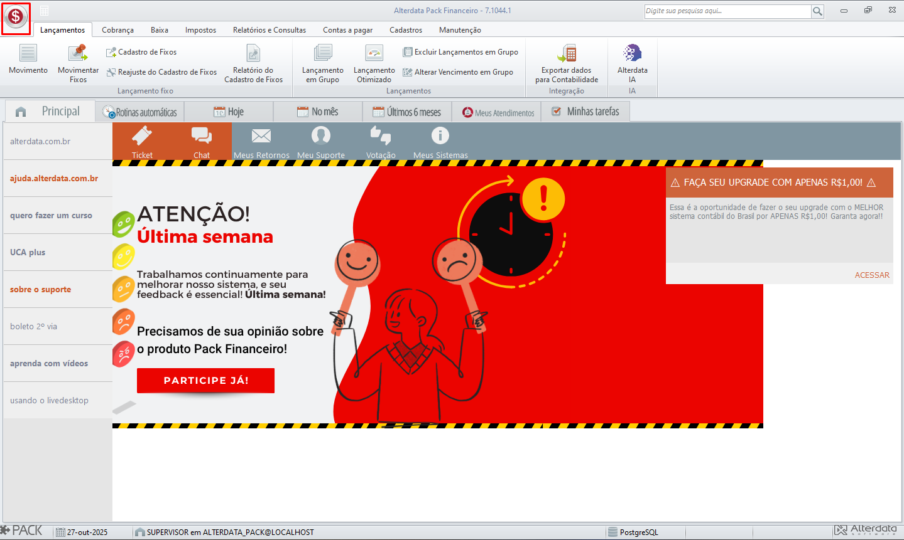Open UCA plus sidebar link
The width and height of the screenshot is (904, 540).
(x=58, y=253)
